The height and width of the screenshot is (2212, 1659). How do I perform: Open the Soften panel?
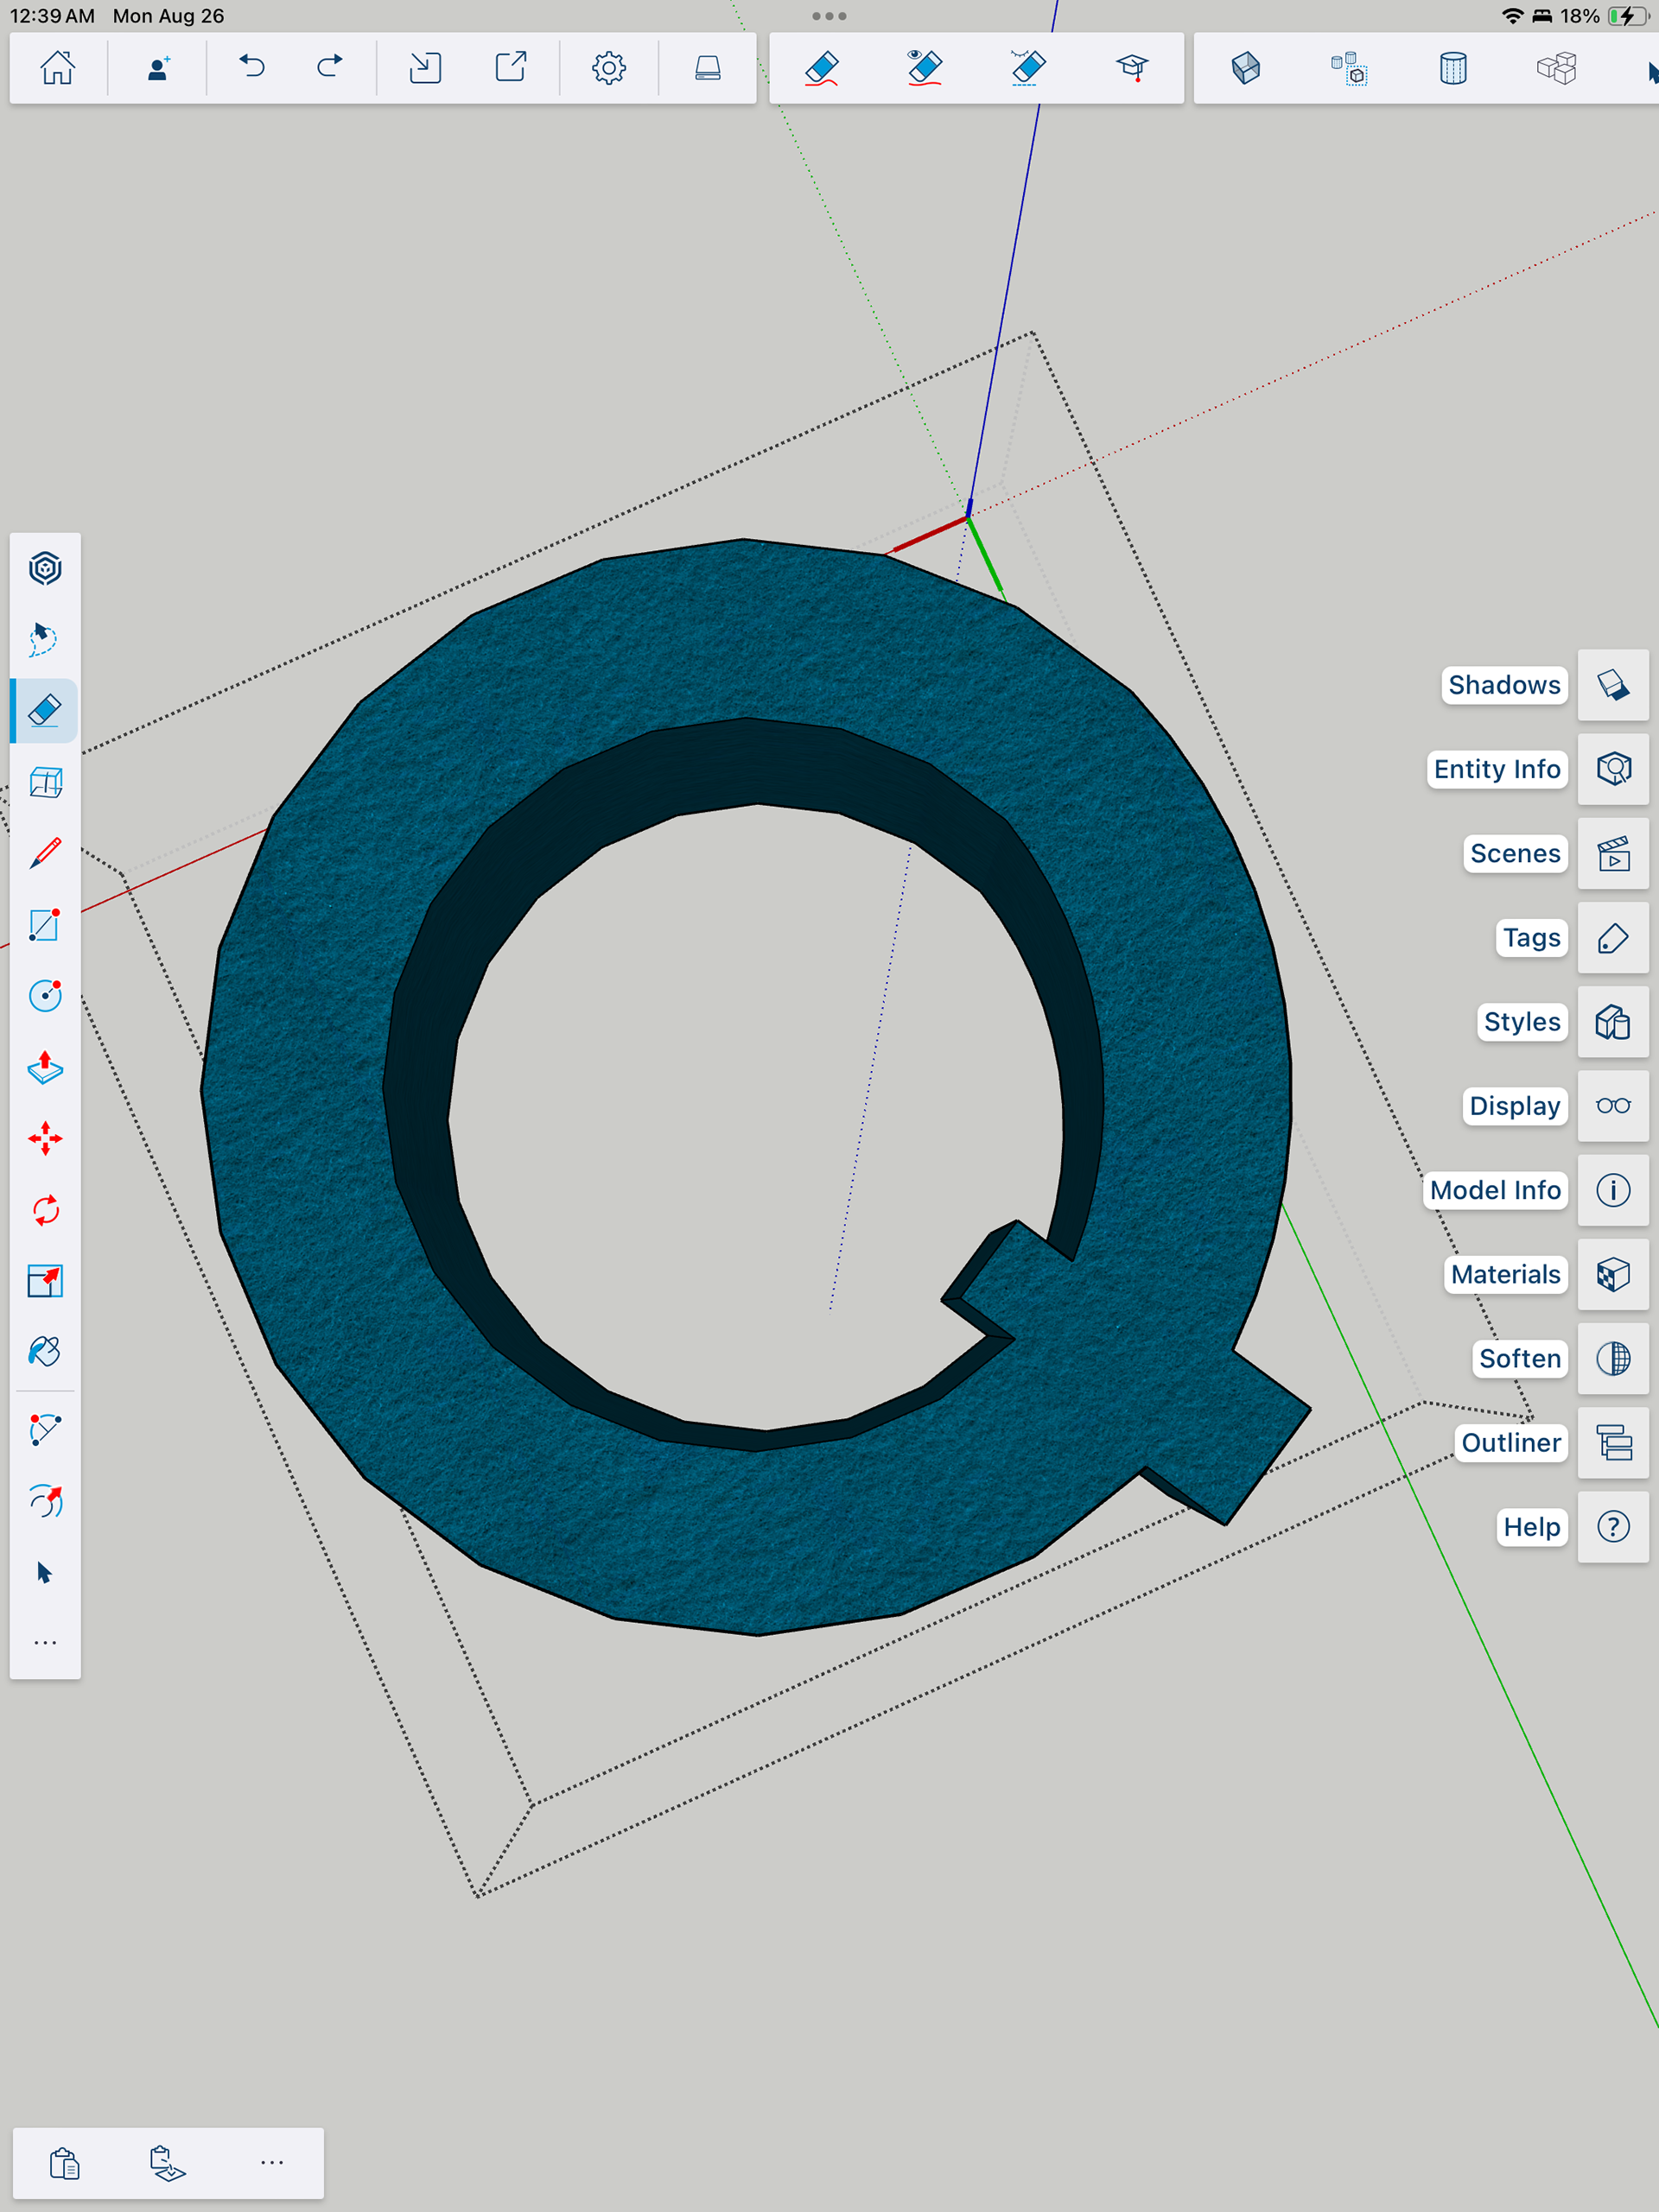pos(1520,1358)
